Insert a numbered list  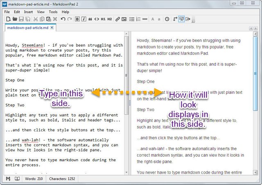(138, 19)
